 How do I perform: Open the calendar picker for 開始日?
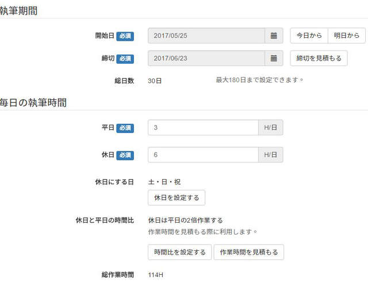point(274,36)
